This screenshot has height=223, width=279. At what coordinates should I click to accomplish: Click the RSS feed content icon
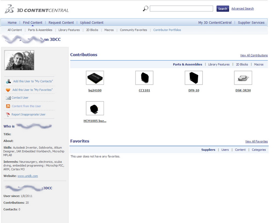pos(8,106)
